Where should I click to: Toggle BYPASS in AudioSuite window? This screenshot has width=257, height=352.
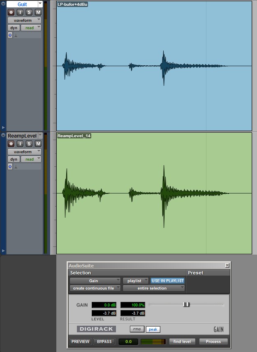coord(104,342)
